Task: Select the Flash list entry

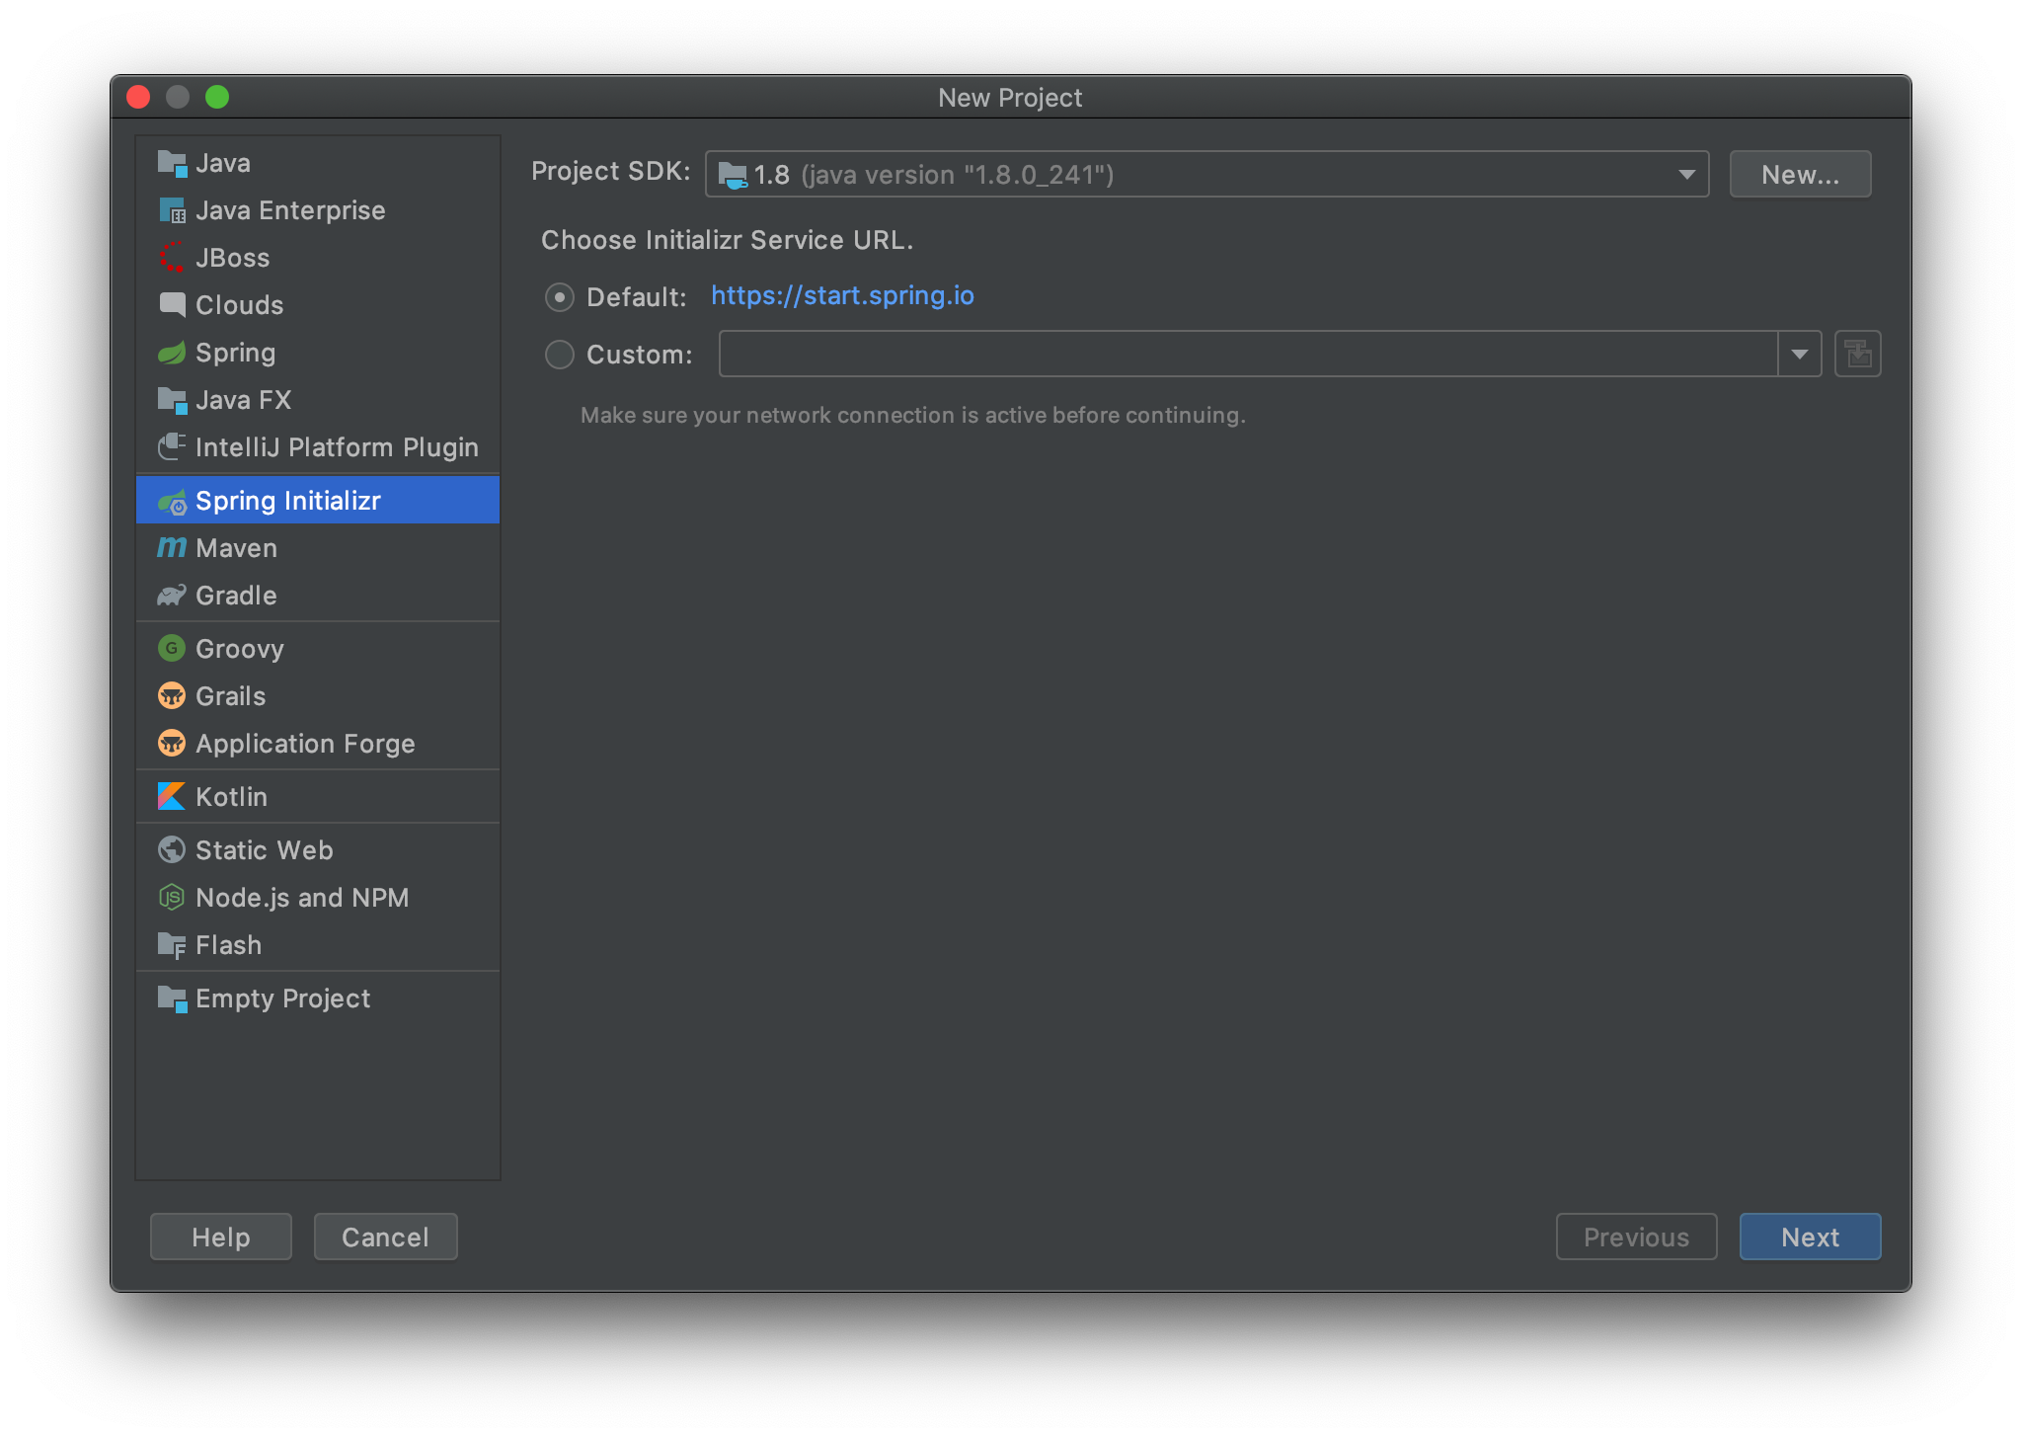Action: 318,945
